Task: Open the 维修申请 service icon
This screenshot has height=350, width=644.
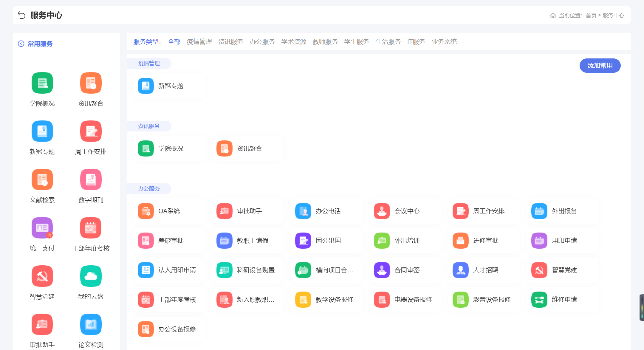Action: click(539, 300)
